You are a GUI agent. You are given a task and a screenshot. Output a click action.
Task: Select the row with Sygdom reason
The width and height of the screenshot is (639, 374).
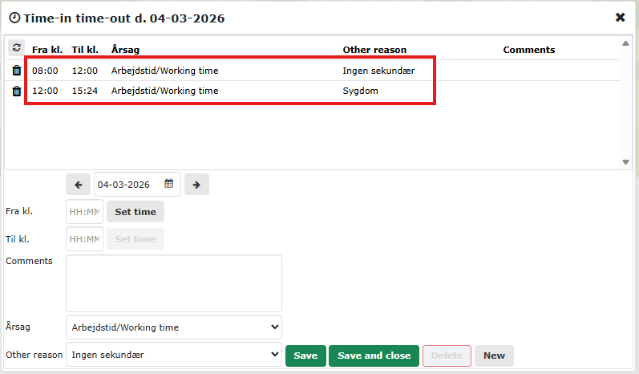[241, 91]
